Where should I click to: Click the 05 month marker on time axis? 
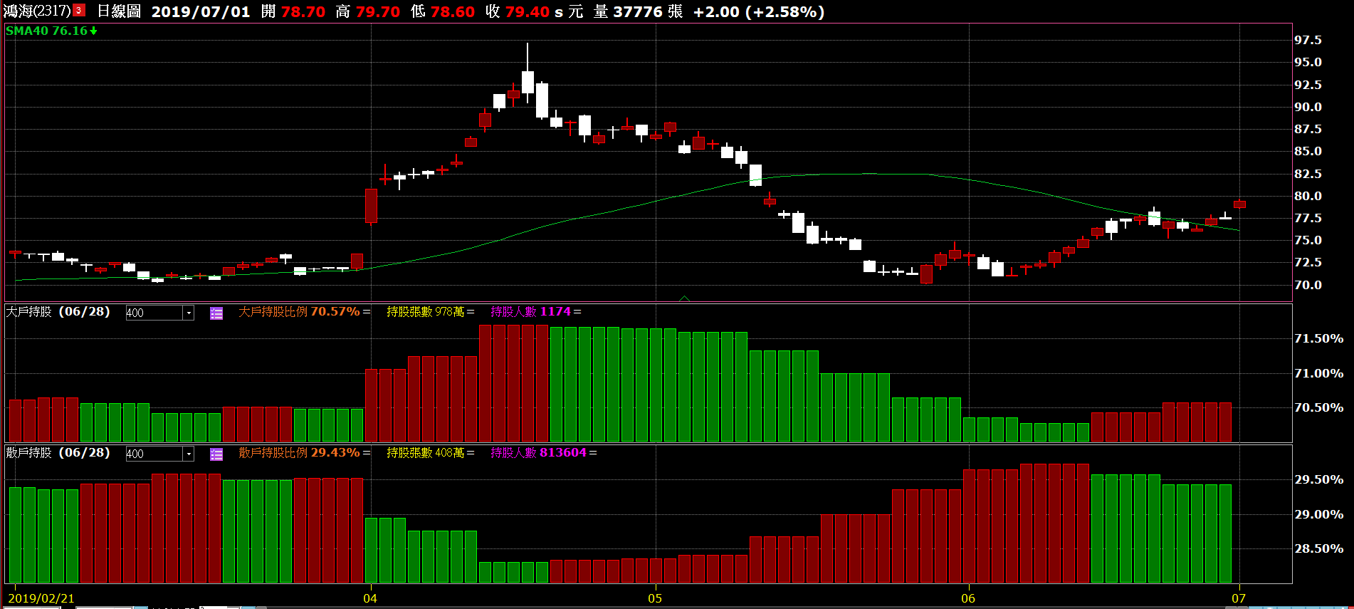[x=655, y=598]
